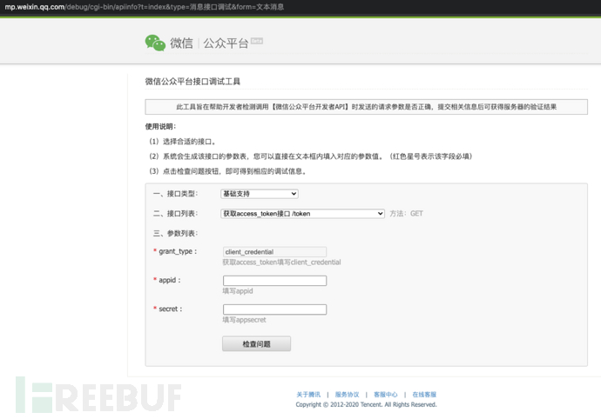Screen dimensions: 601x419
Task: Click the grant_type field containing client_credential
Action: click(x=275, y=252)
